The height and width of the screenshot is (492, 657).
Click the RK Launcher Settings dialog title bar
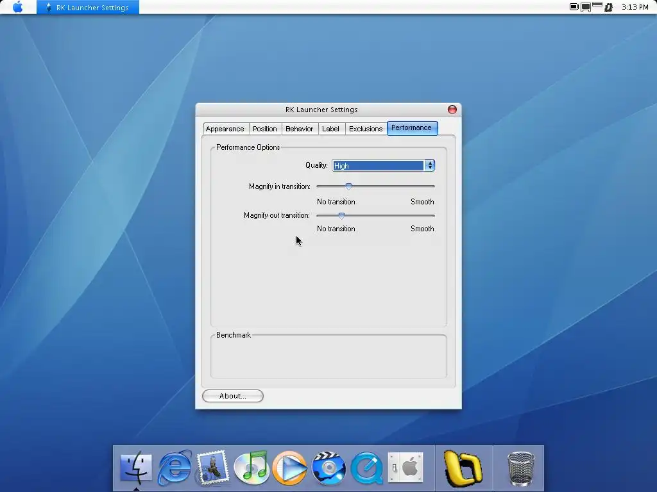pyautogui.click(x=321, y=110)
